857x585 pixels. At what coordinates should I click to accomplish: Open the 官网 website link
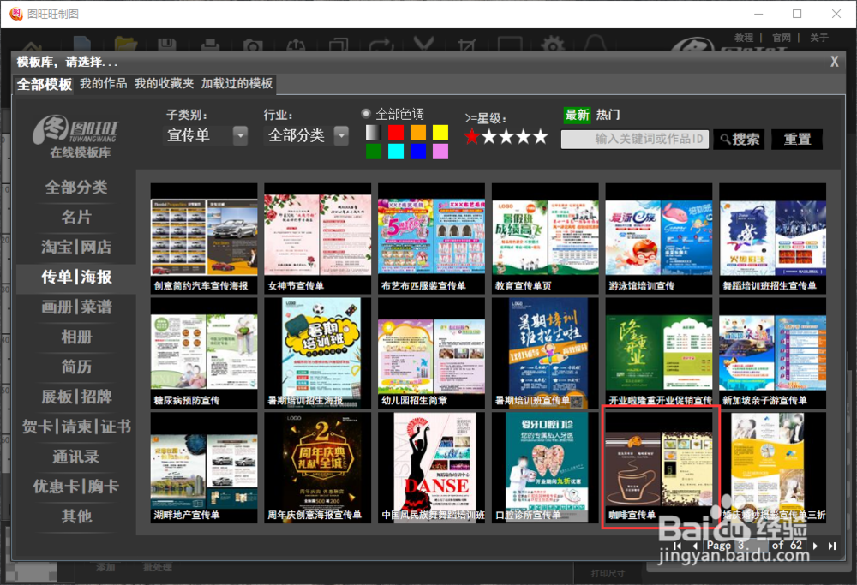tap(782, 38)
